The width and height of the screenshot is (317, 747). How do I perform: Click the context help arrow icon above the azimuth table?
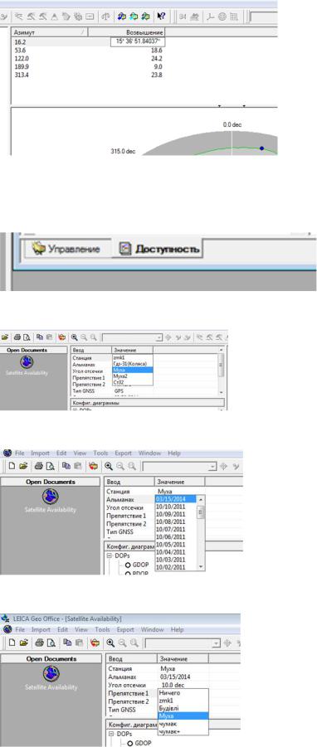(161, 17)
